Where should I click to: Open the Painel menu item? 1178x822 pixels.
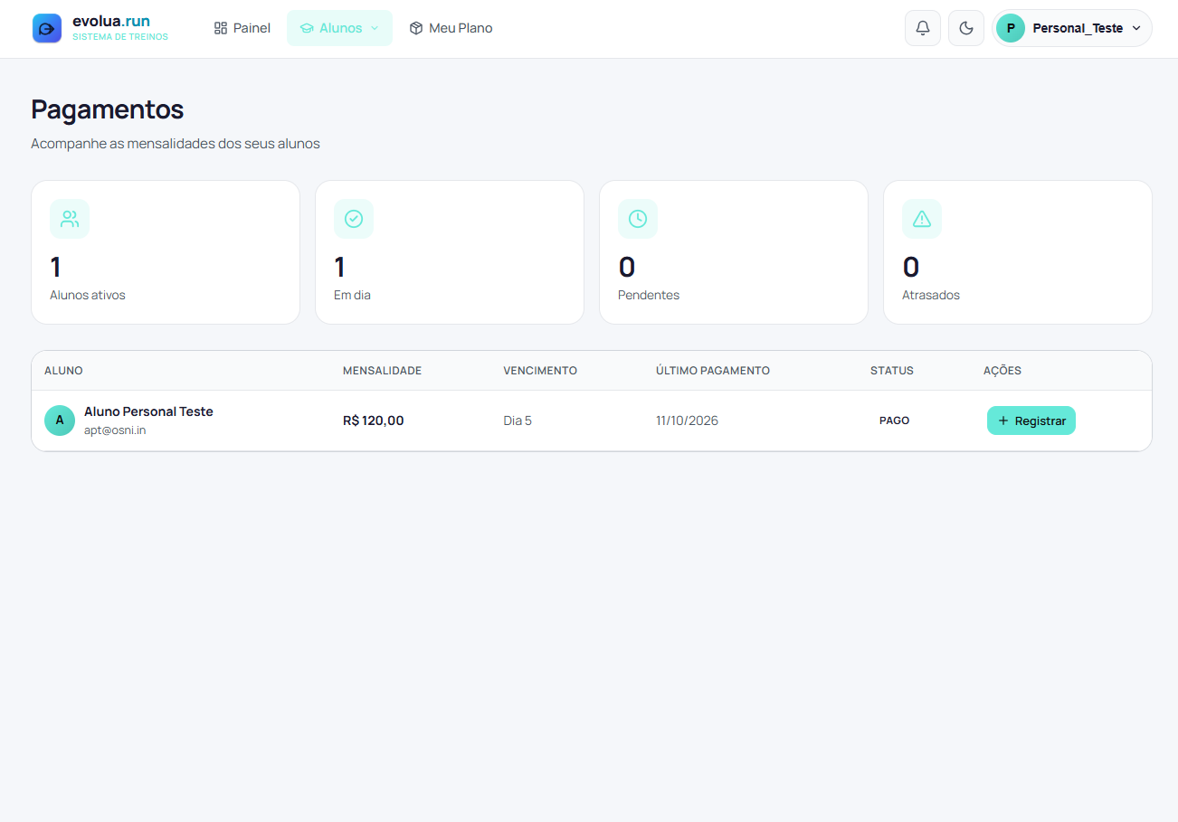coord(242,28)
